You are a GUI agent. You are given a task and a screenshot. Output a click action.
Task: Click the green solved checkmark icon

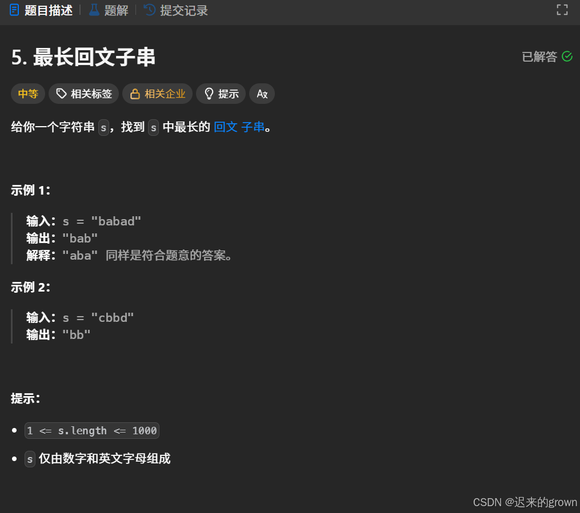click(x=567, y=56)
